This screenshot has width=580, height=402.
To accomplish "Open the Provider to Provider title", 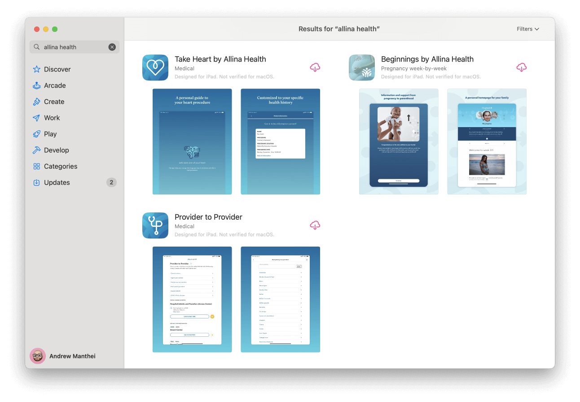I will (208, 217).
